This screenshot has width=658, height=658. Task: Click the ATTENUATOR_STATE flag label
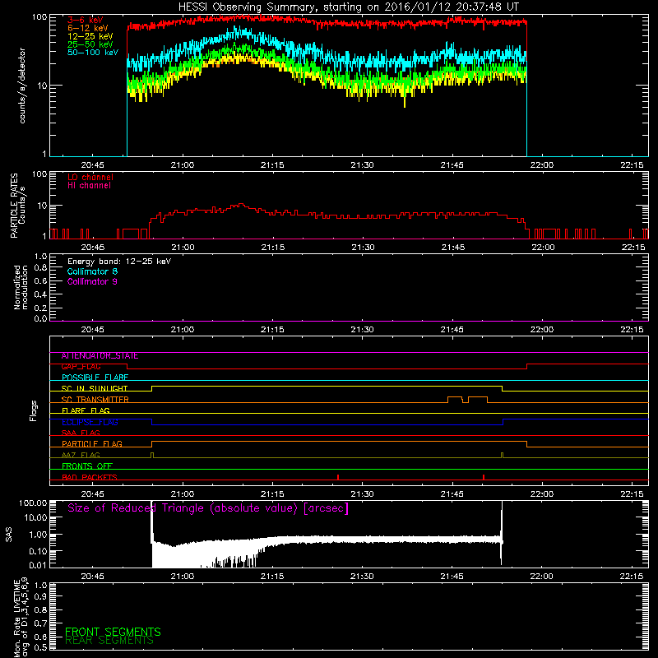(100, 356)
